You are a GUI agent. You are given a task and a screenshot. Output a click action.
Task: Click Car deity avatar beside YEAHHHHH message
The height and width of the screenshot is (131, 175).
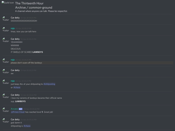pyautogui.click(x=6, y=40)
